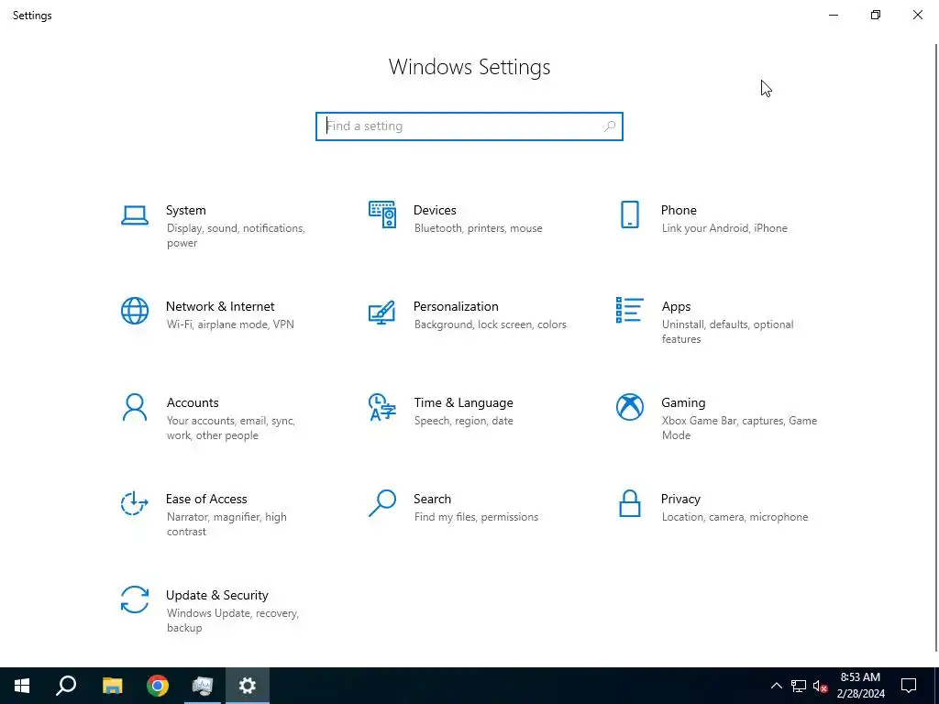Image resolution: width=939 pixels, height=704 pixels.
Task: Click 'Wi-Fi, airplane mode, VPN' text
Action: [230, 324]
